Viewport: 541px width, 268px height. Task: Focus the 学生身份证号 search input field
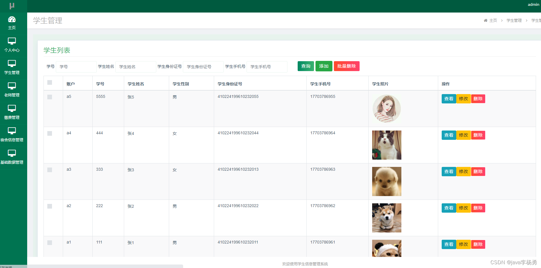[203, 67]
